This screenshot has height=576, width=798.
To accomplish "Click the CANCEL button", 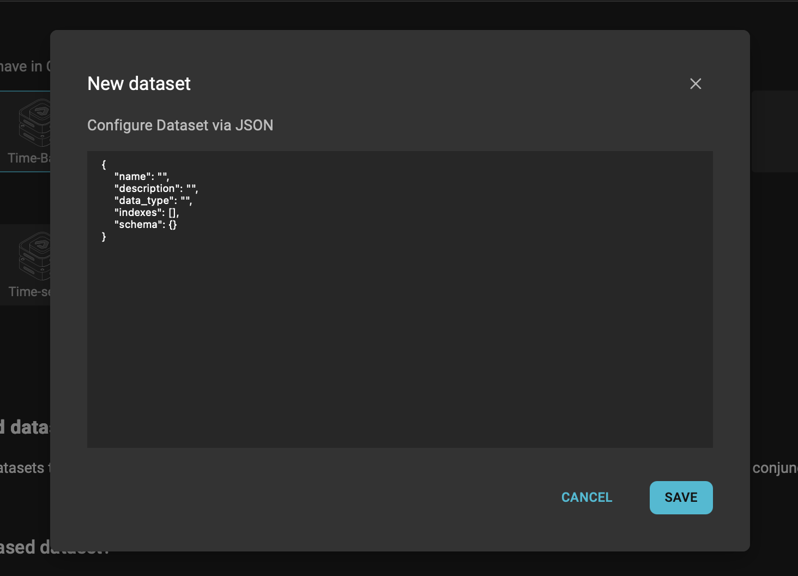I will 587,497.
